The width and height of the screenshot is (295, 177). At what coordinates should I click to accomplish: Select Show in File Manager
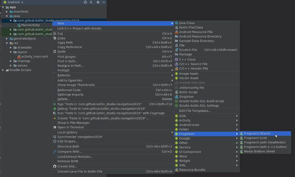click(x=113, y=123)
